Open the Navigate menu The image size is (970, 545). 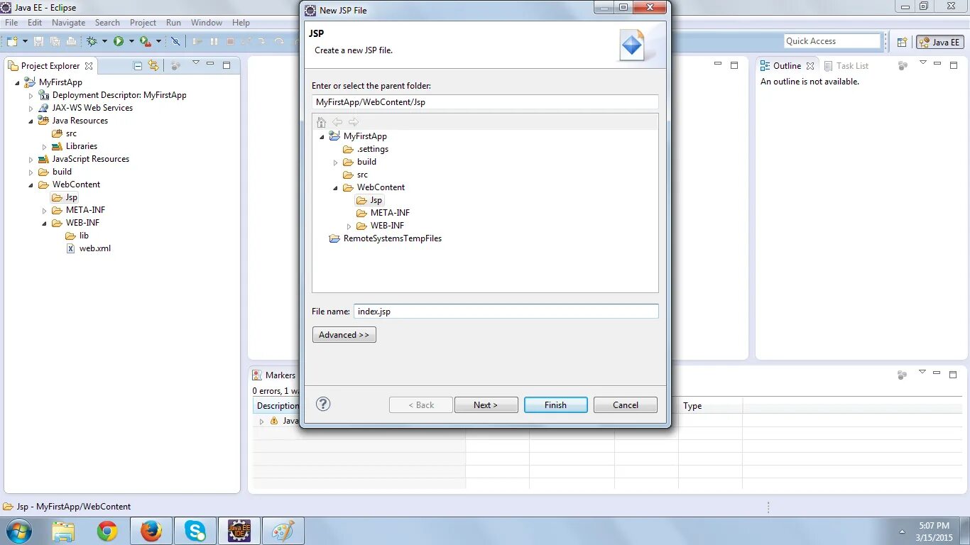coord(68,23)
